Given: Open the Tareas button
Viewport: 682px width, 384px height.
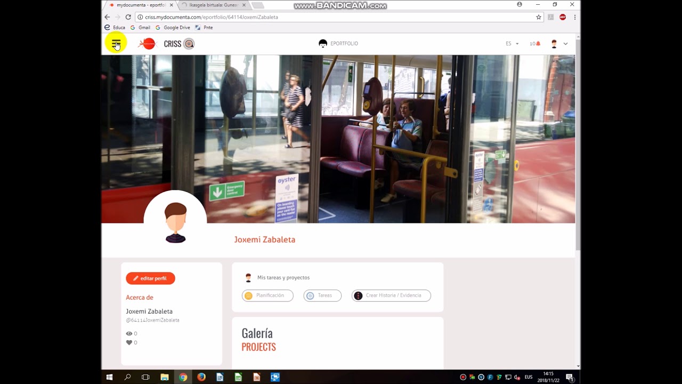Looking at the screenshot, I should [x=322, y=295].
